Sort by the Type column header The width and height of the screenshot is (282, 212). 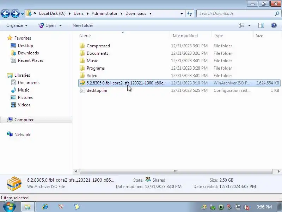[218, 36]
